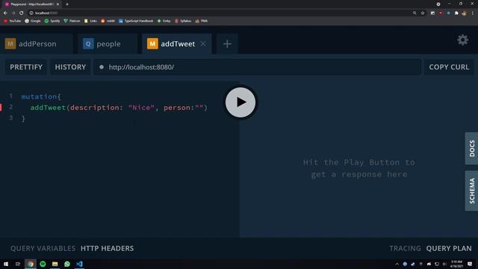Open the Spotify bookmark
This screenshot has height=269, width=478.
click(52, 21)
